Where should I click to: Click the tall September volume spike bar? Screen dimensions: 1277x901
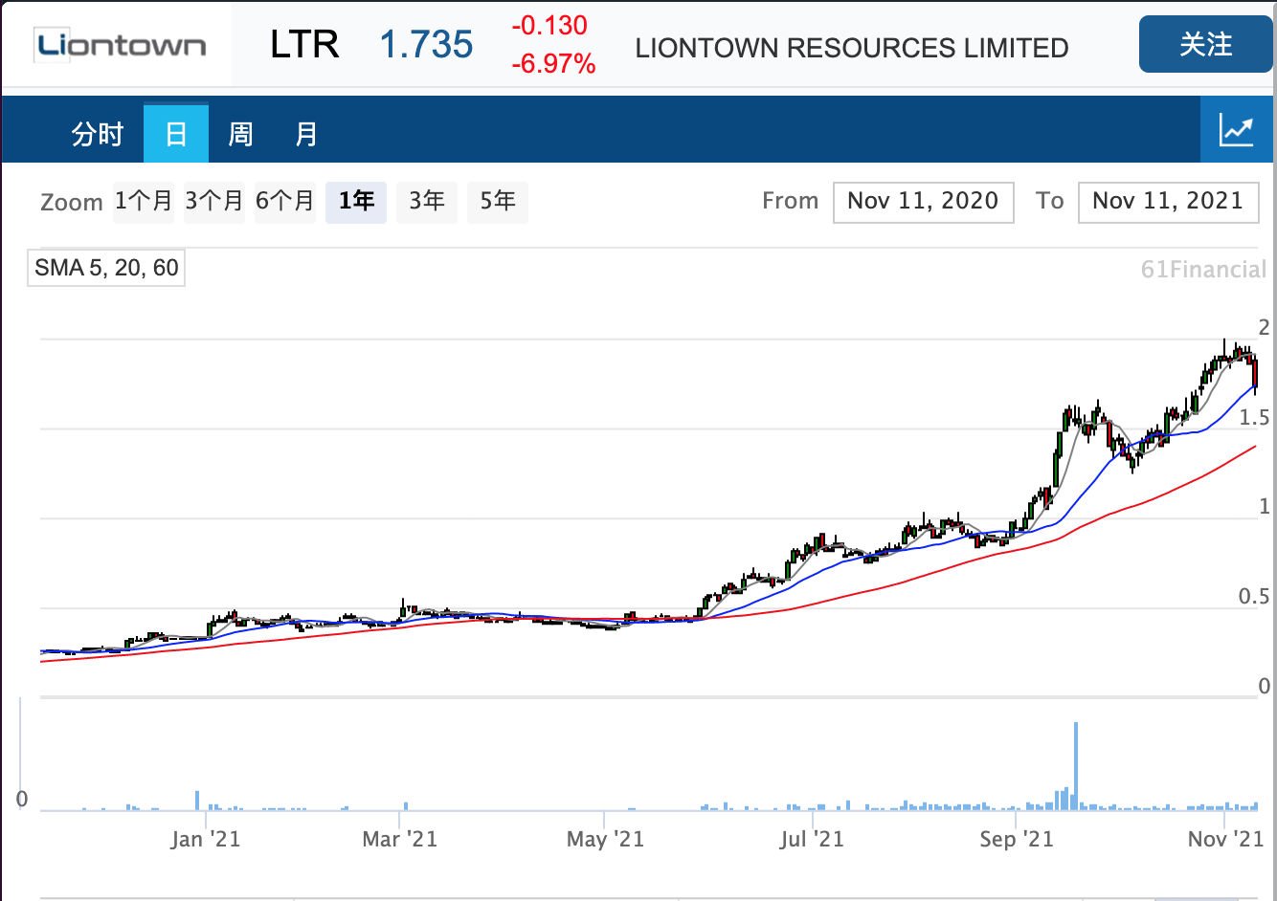click(1076, 765)
